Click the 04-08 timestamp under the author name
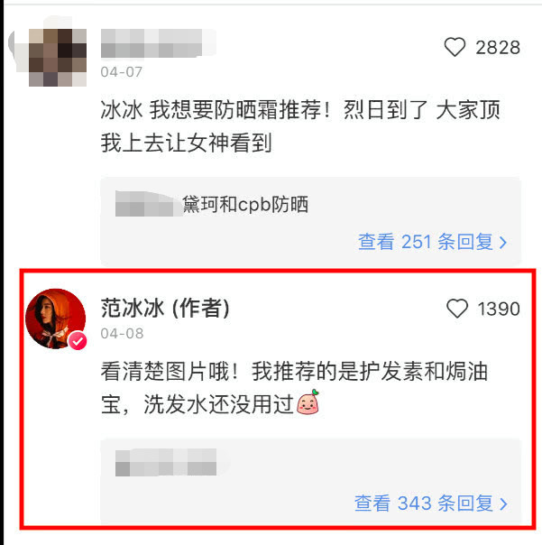 click(122, 333)
